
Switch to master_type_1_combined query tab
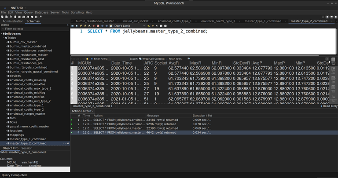263,21
